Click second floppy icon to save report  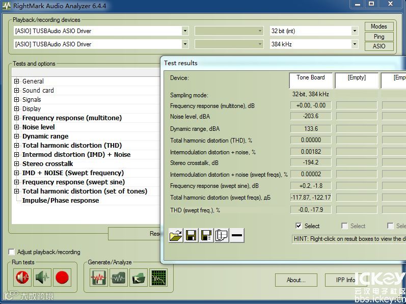(206, 235)
